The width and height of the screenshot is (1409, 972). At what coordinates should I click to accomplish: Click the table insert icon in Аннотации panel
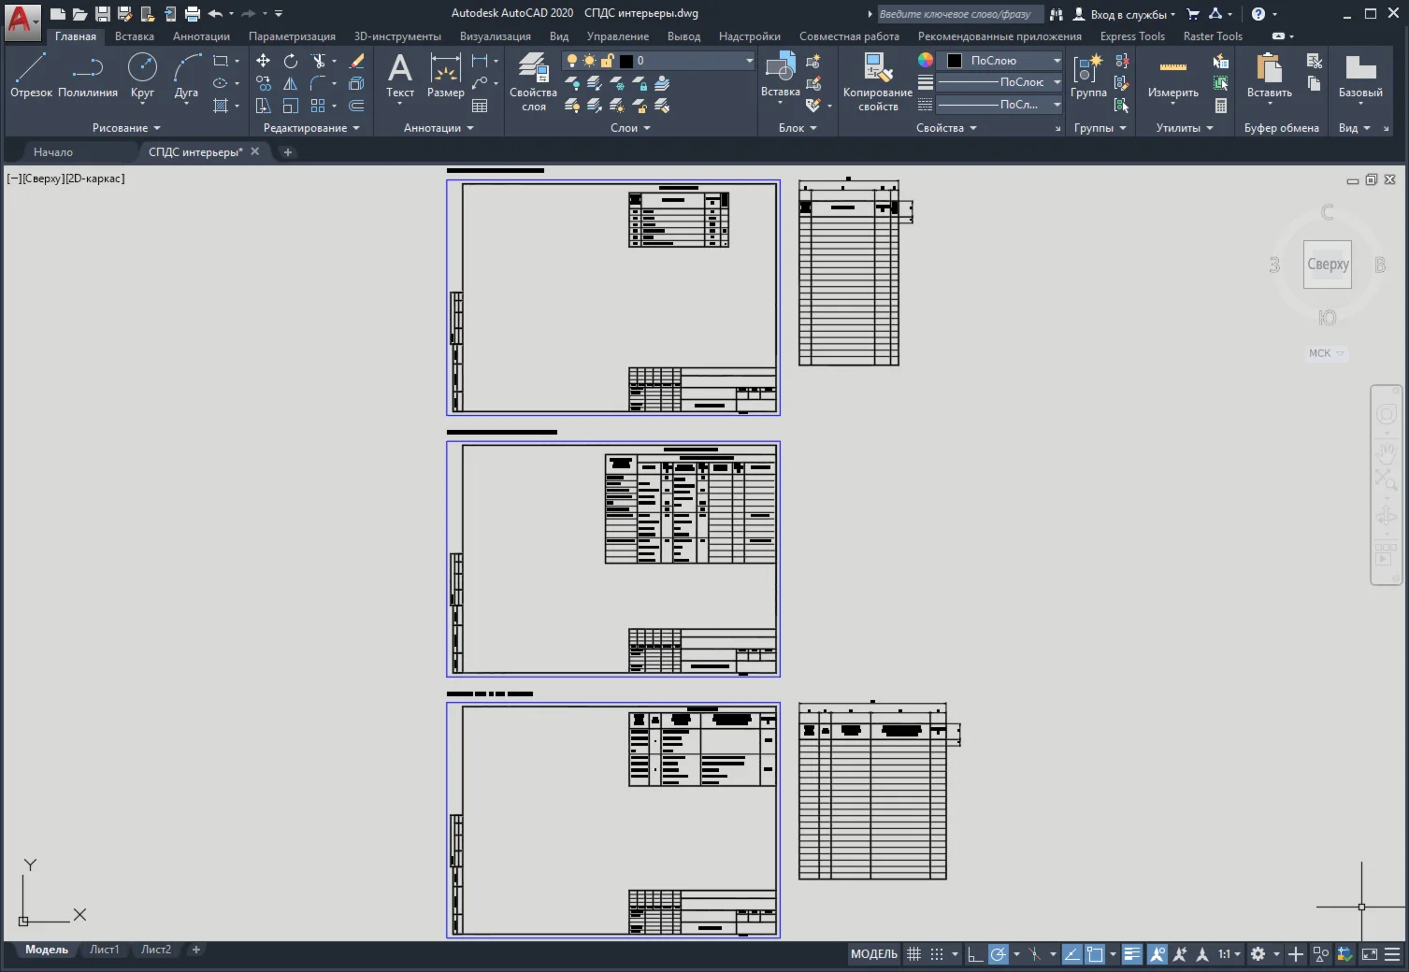click(480, 106)
